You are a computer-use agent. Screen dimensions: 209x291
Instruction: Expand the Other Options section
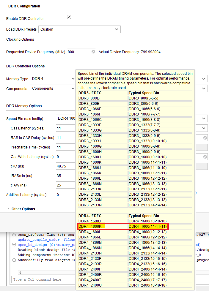pos(8,209)
